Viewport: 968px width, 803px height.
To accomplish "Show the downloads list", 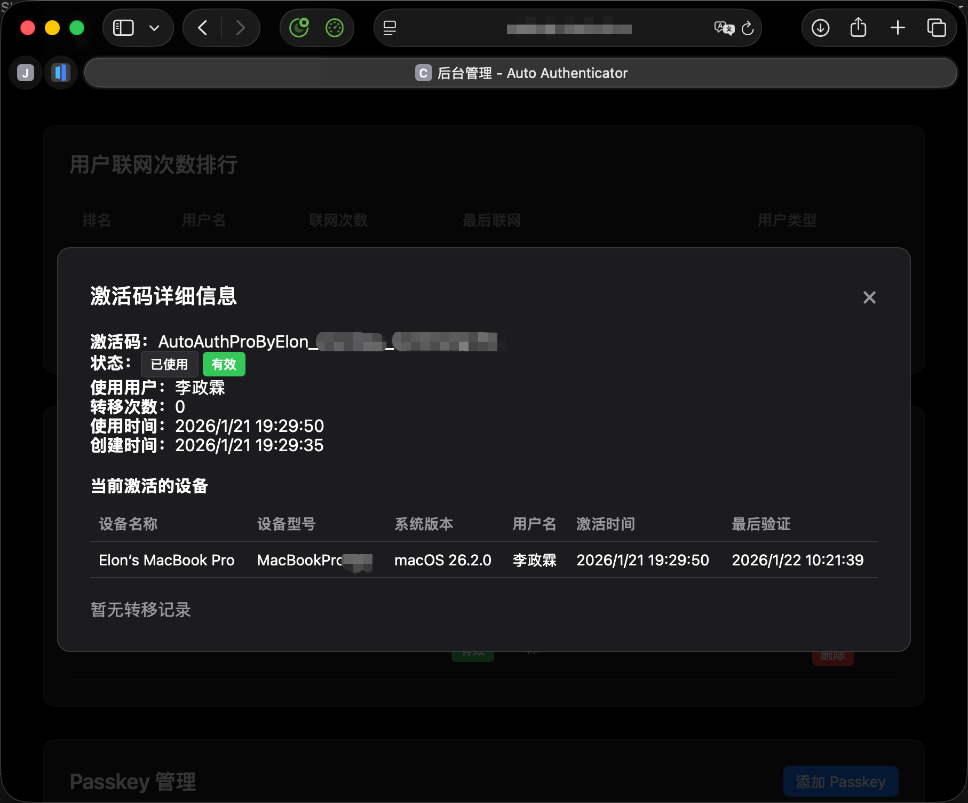I will click(820, 28).
